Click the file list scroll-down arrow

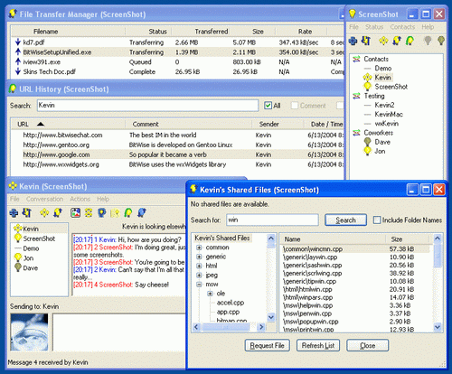438,327
